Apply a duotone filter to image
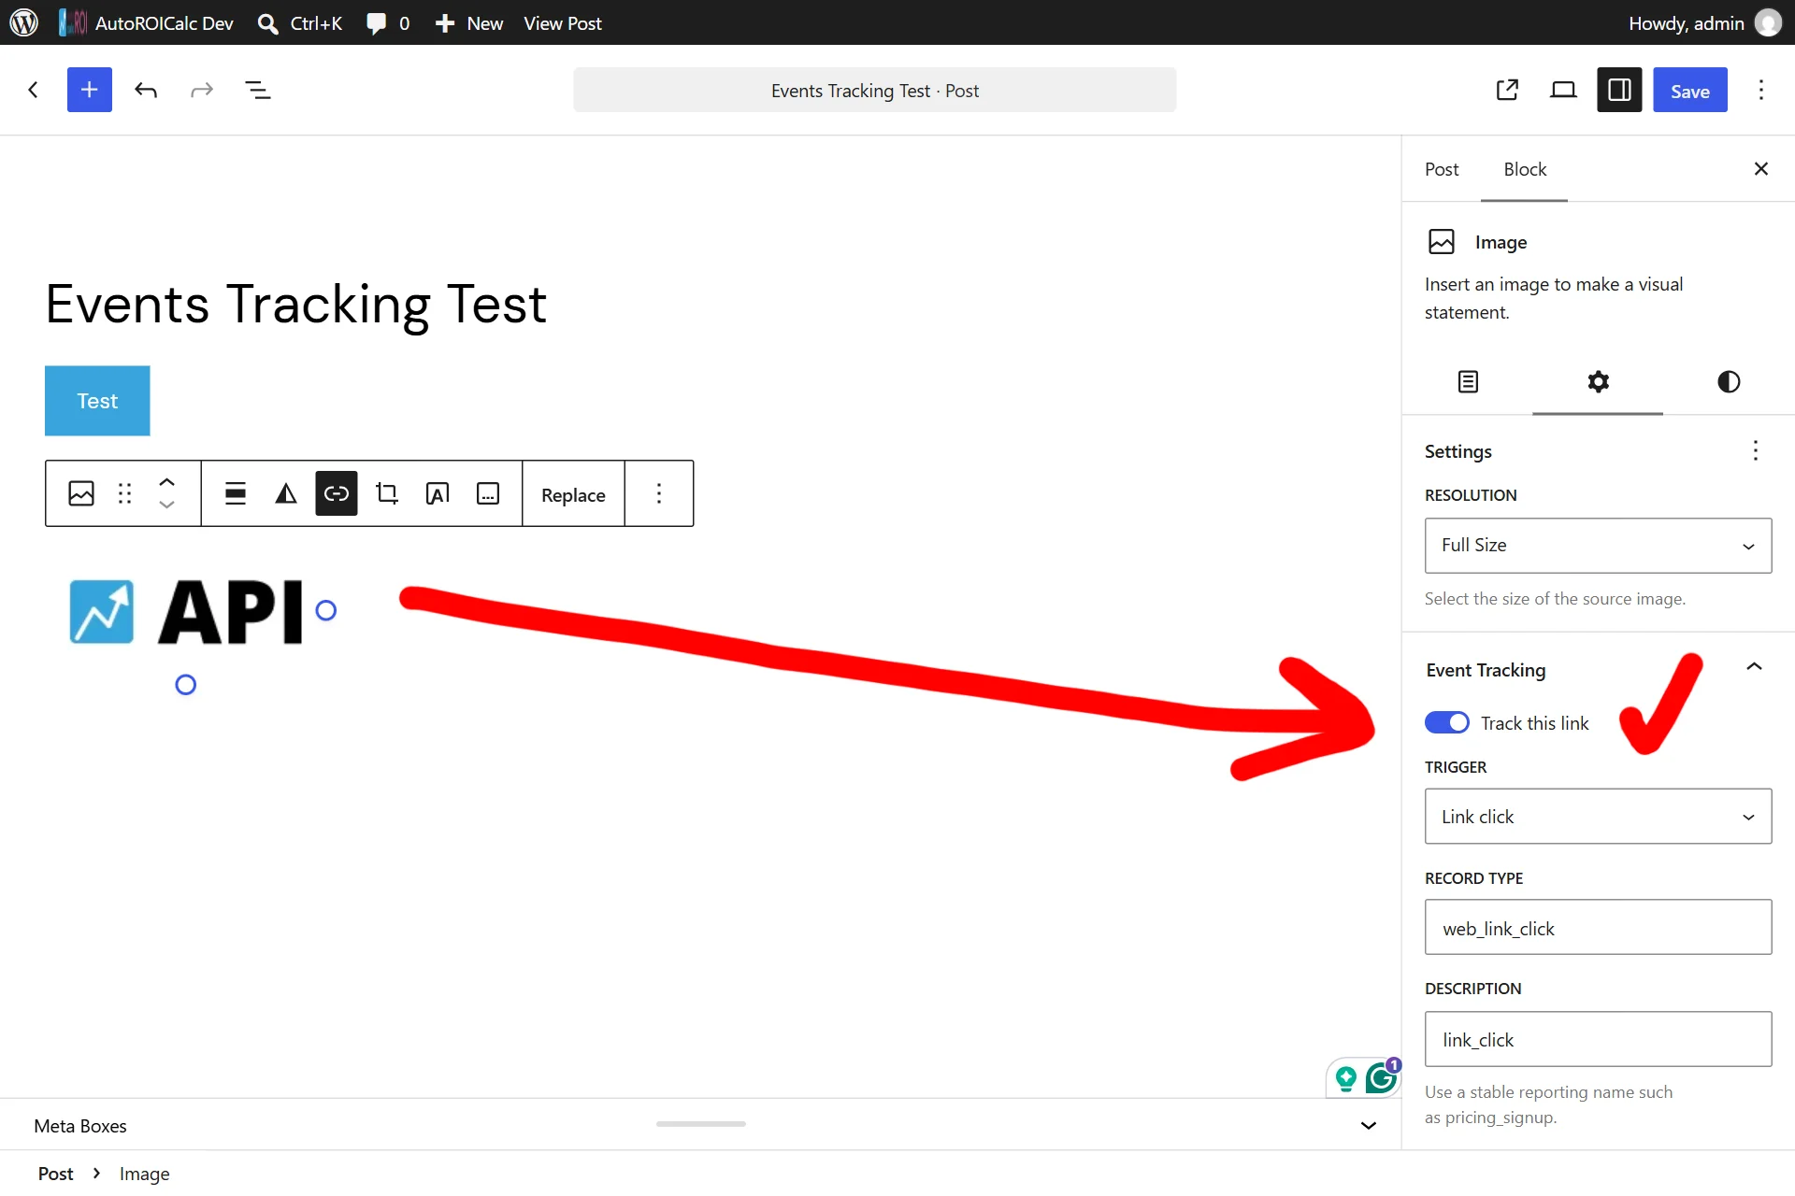 (286, 493)
